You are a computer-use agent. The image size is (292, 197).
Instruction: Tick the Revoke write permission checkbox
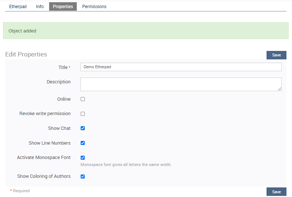coord(83,114)
